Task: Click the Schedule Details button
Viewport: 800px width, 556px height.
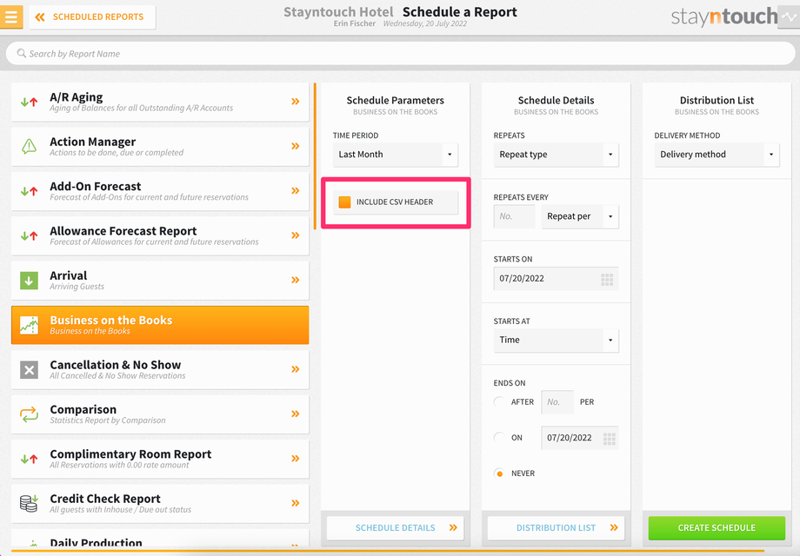Action: click(x=396, y=528)
